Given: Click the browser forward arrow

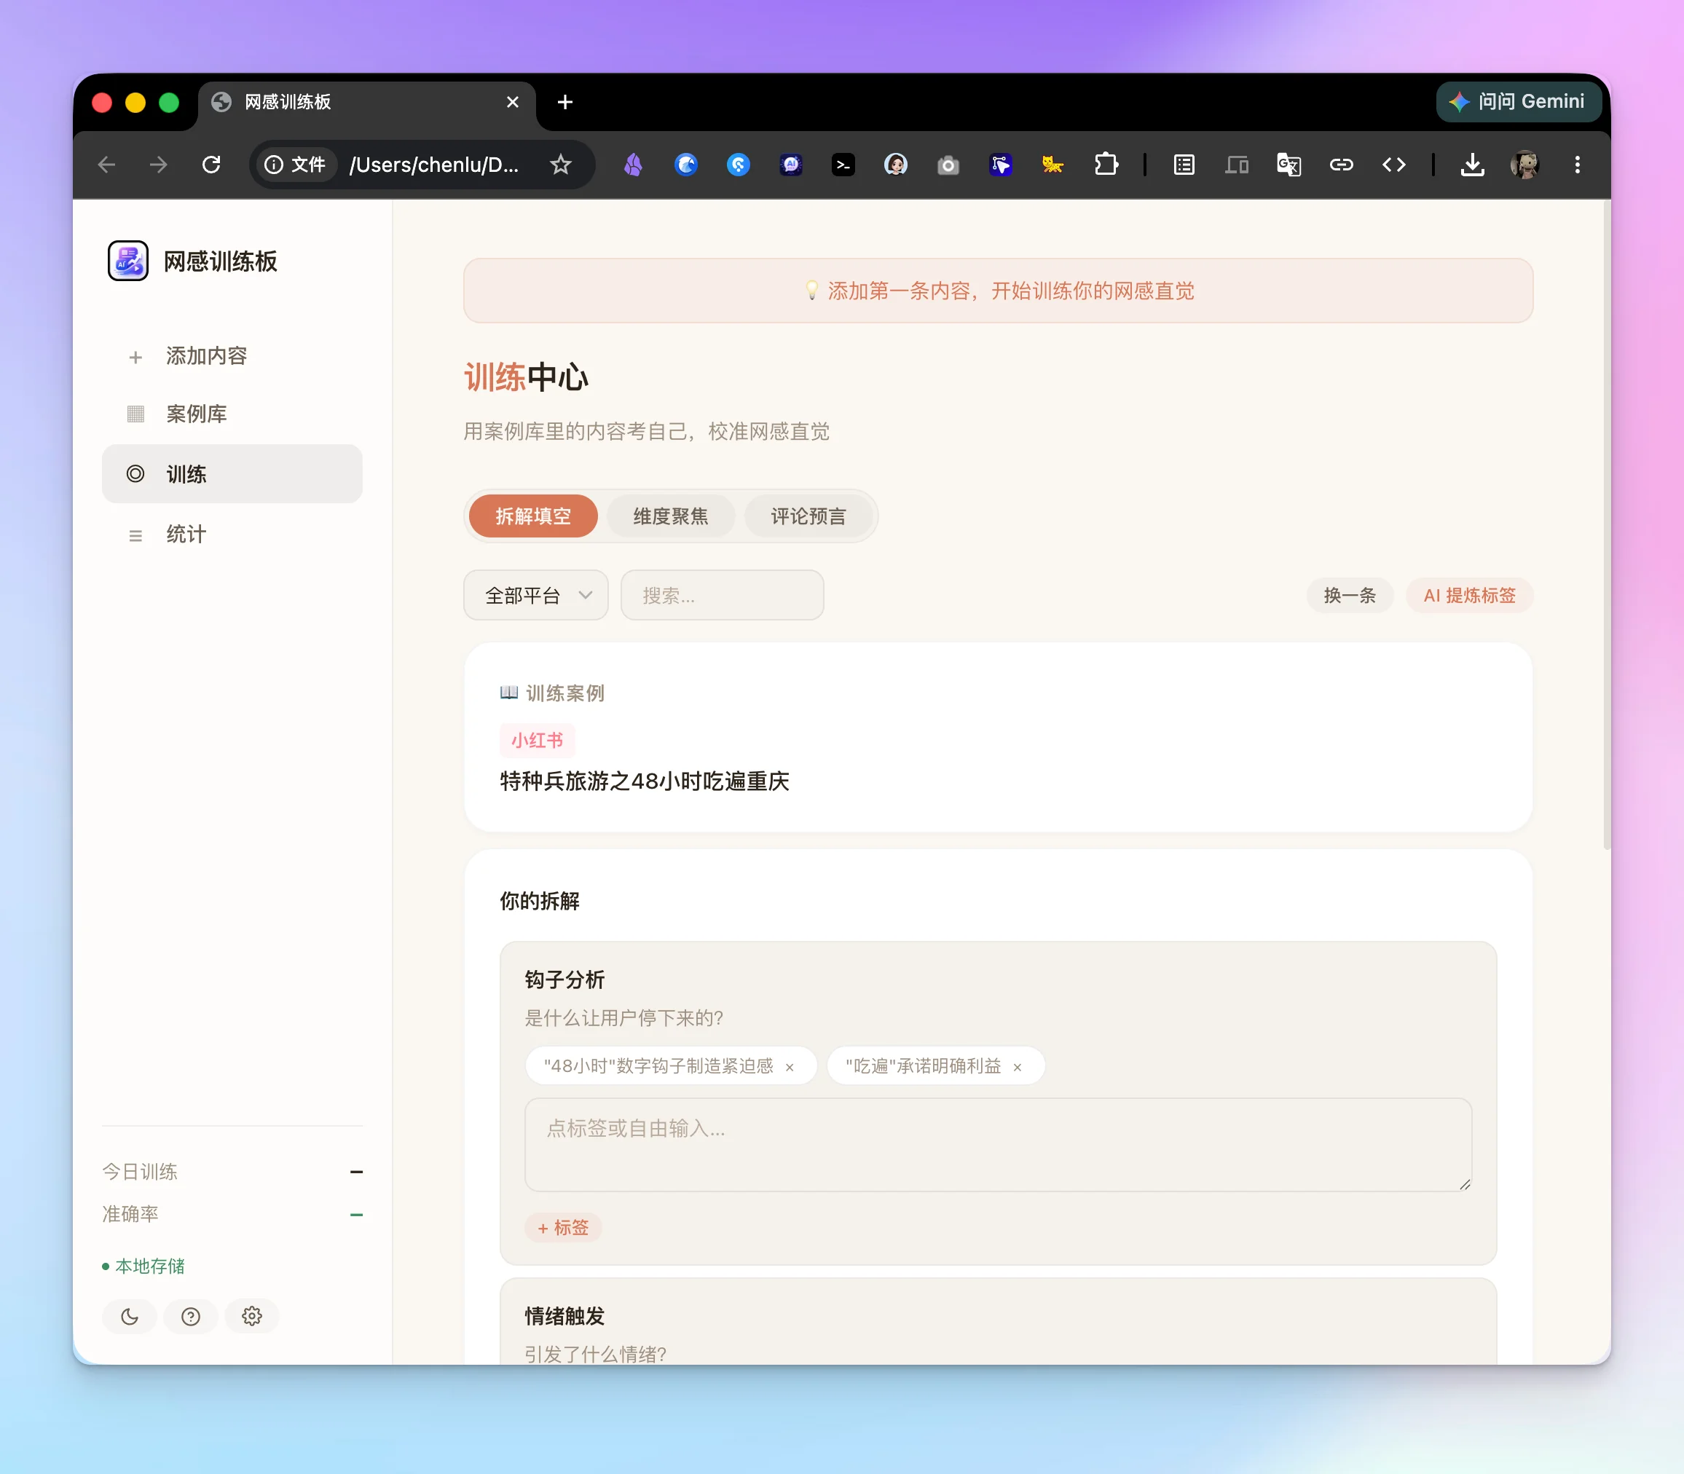Looking at the screenshot, I should click(159, 165).
